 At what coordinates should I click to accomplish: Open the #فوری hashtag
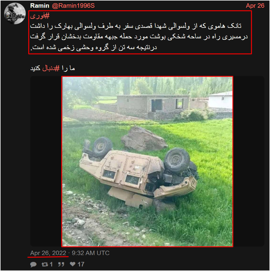pyautogui.click(x=40, y=16)
